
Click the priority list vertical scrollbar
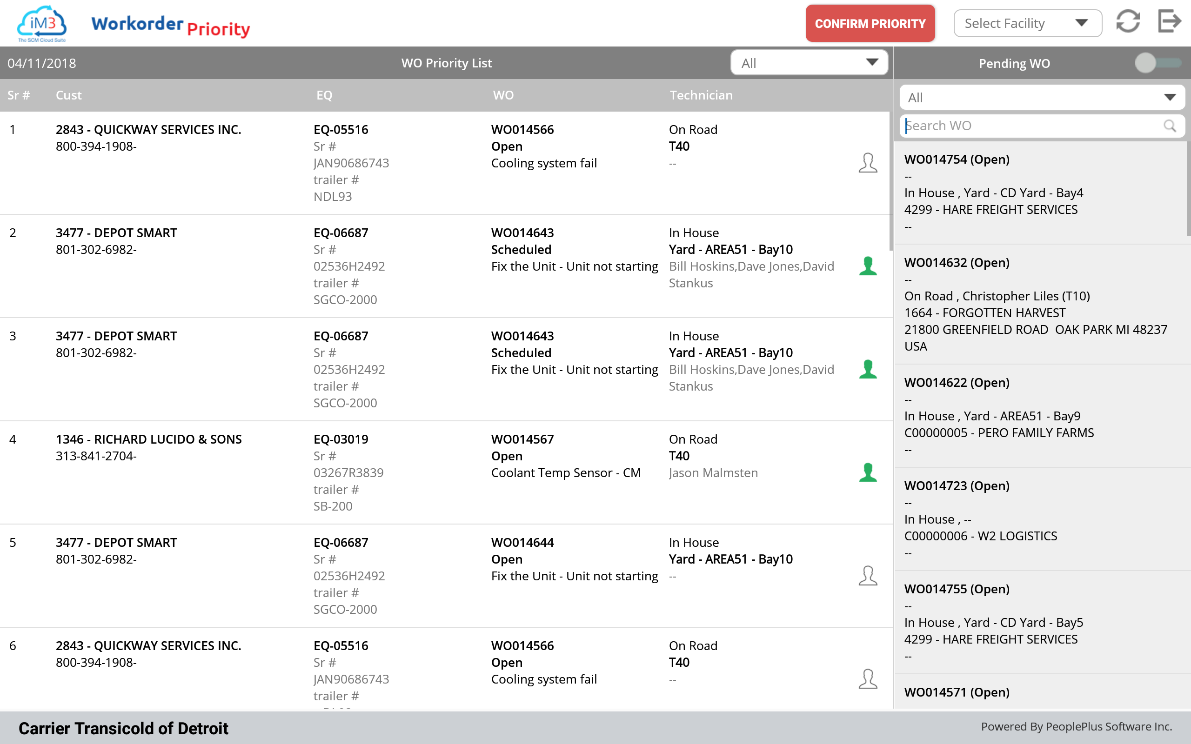[891, 181]
